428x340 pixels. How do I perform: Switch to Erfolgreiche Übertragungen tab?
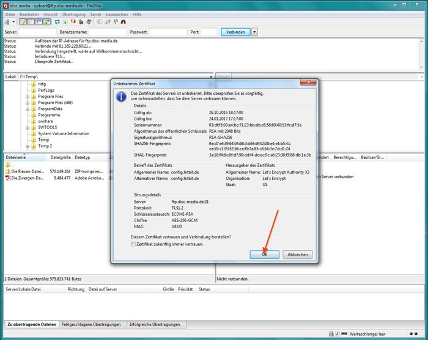(155, 325)
